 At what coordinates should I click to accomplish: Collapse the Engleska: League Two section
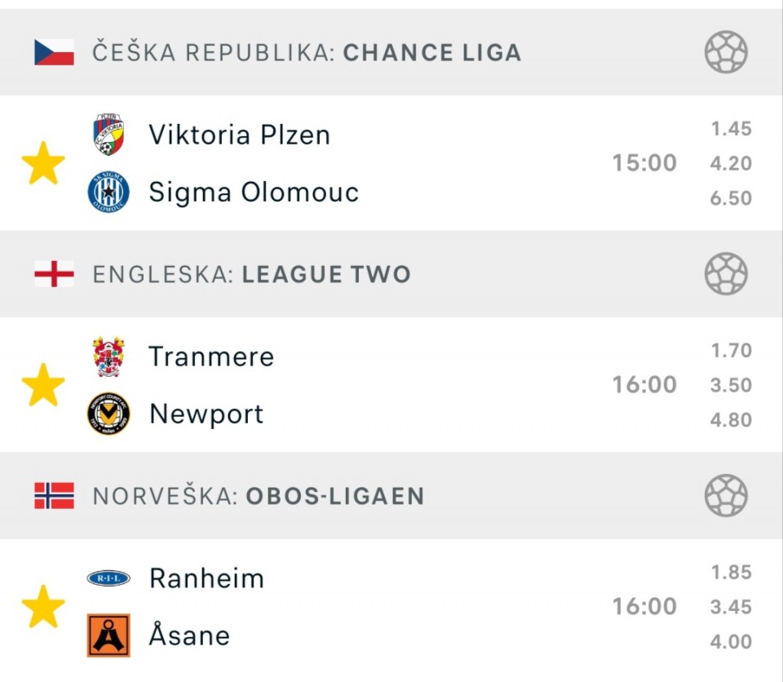391,274
